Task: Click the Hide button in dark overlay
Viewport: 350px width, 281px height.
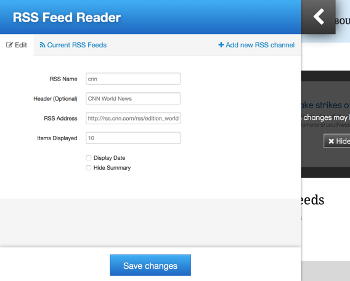Action: [337, 141]
